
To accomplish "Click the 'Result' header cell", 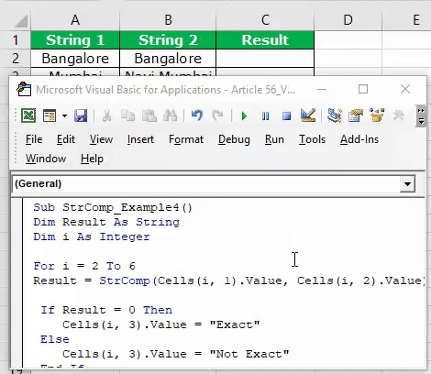I will click(x=265, y=40).
